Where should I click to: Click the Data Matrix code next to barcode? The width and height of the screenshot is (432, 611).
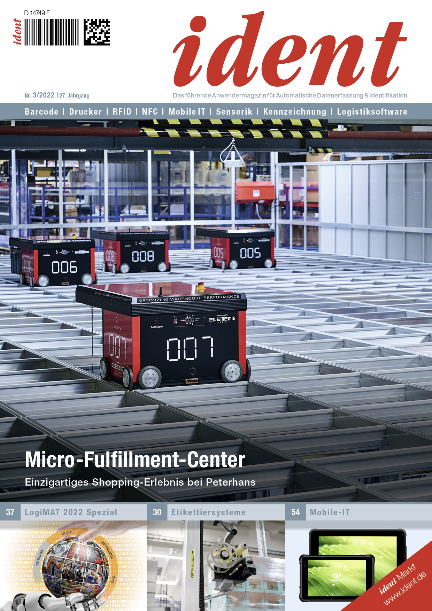click(x=97, y=32)
